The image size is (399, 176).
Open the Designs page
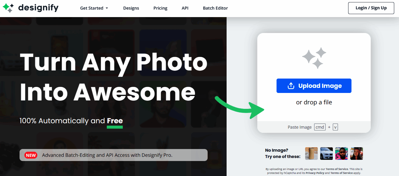(x=131, y=8)
